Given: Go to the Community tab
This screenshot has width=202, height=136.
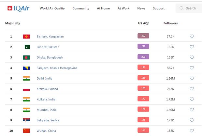Looking at the screenshot, I should (81, 8).
